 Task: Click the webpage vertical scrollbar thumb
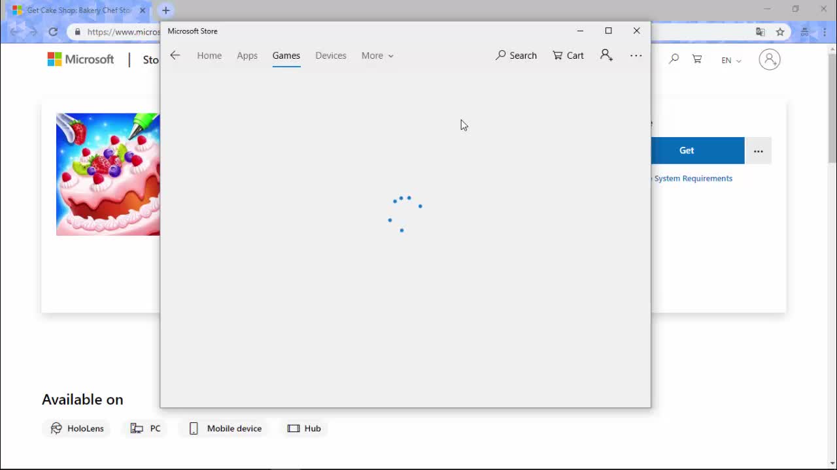pos(832,108)
